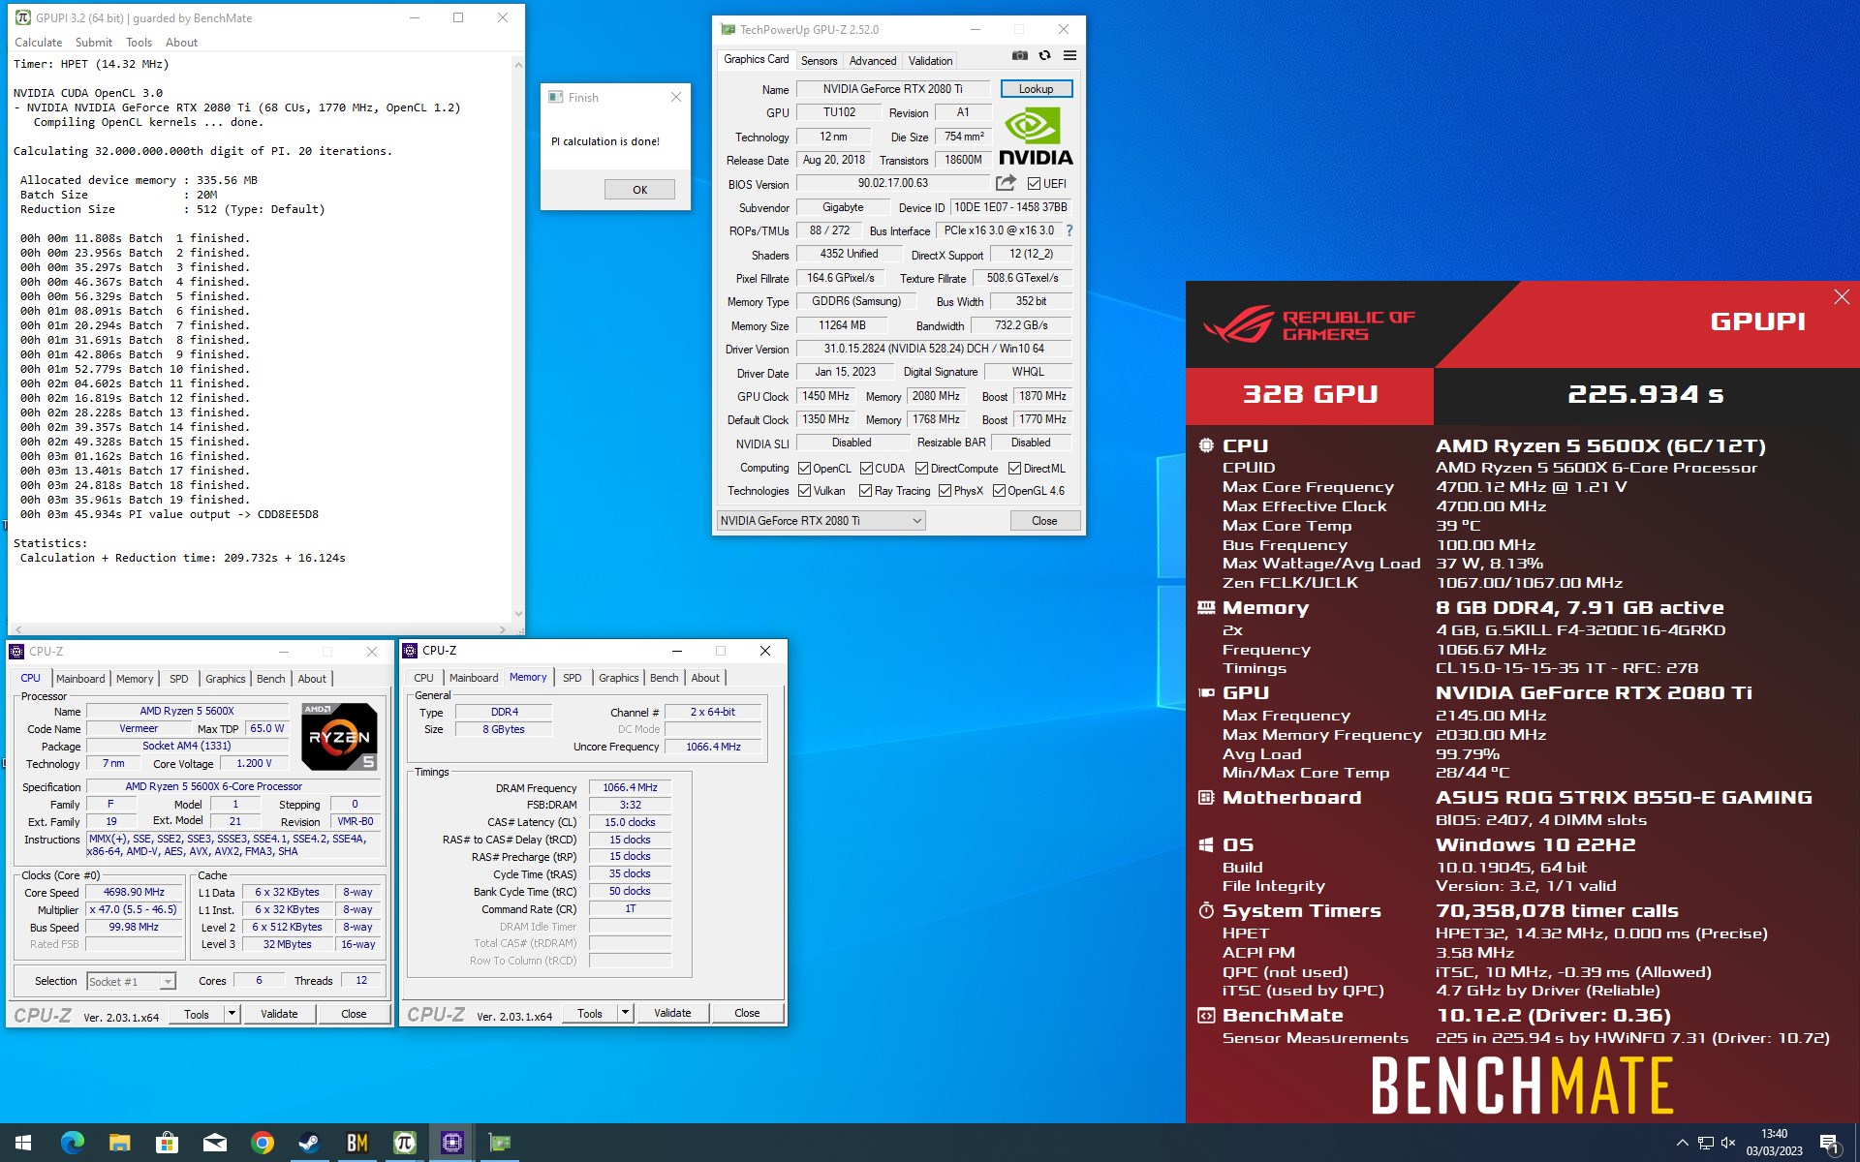Switch to the Sensors tab in GPU-Z
1860x1162 pixels.
pos(819,60)
